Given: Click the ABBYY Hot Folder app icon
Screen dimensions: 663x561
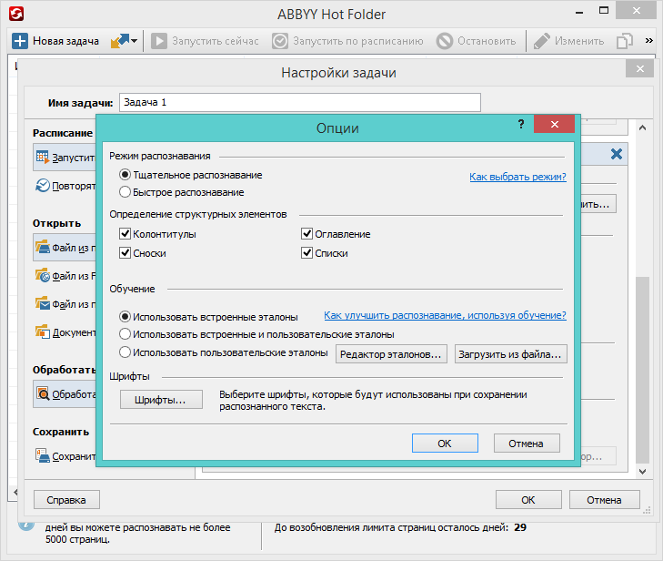Looking at the screenshot, I should click(16, 14).
